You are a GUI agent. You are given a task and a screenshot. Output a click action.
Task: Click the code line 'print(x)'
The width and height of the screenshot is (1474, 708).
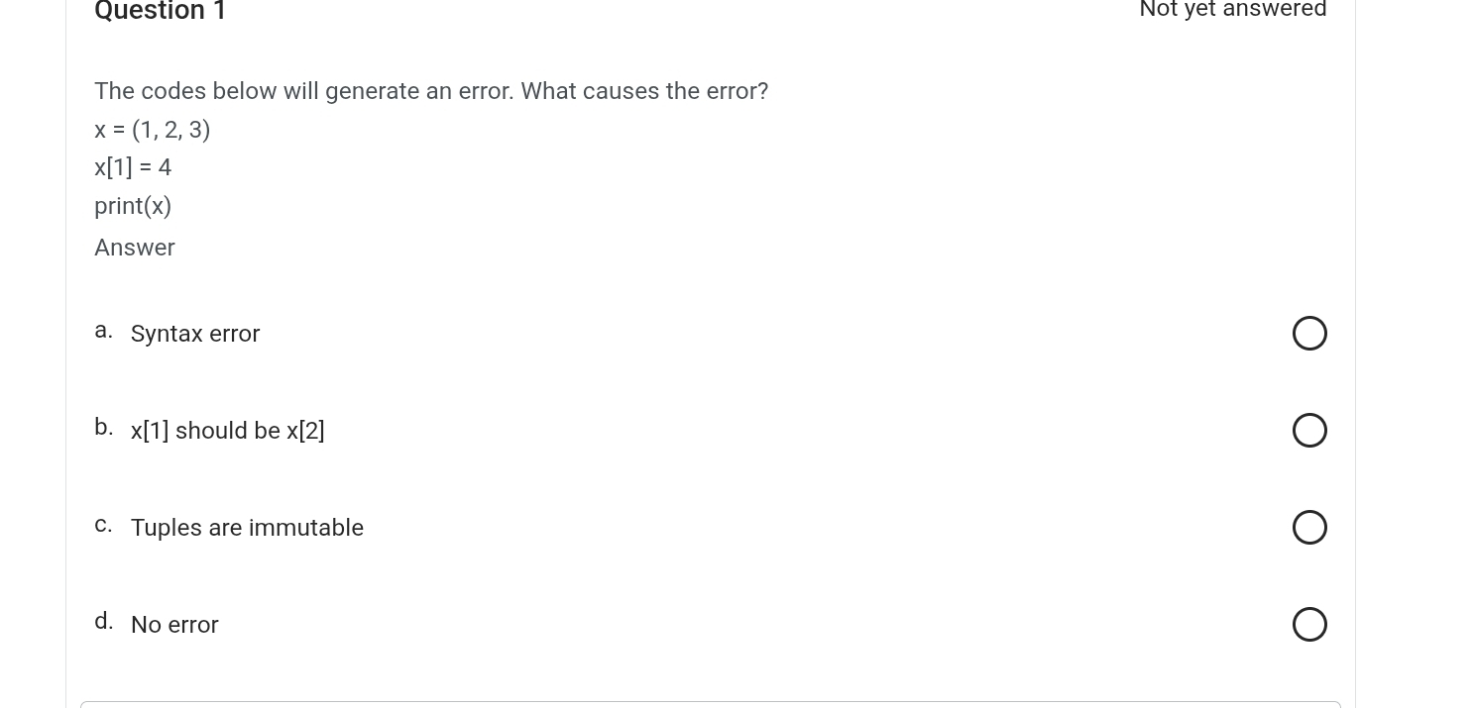pos(133,206)
